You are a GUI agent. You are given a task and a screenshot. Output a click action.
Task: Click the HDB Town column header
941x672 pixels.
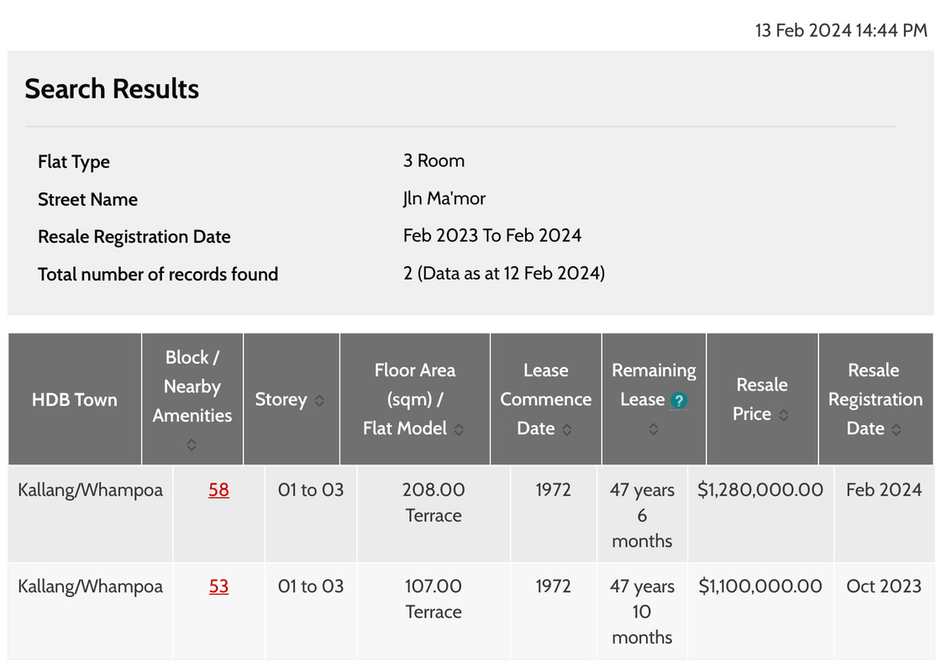[75, 400]
